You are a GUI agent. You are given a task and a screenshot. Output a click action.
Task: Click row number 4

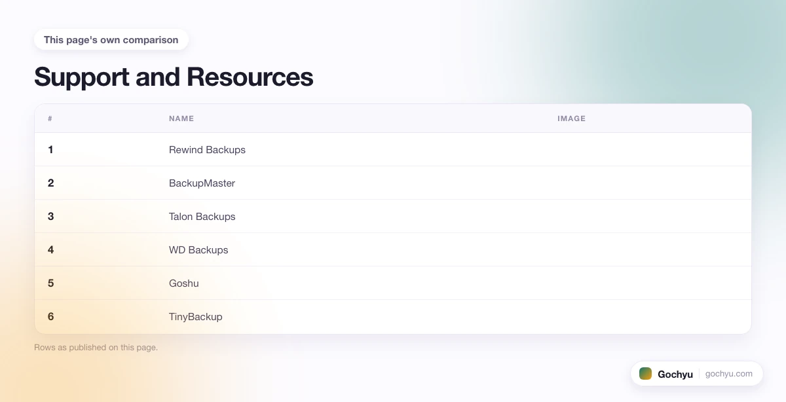[x=51, y=250]
